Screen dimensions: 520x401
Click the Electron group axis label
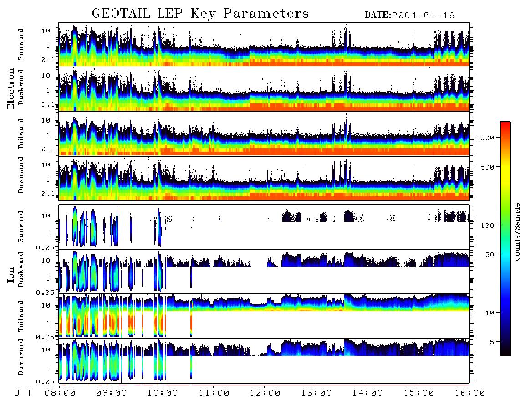pyautogui.click(x=11, y=89)
